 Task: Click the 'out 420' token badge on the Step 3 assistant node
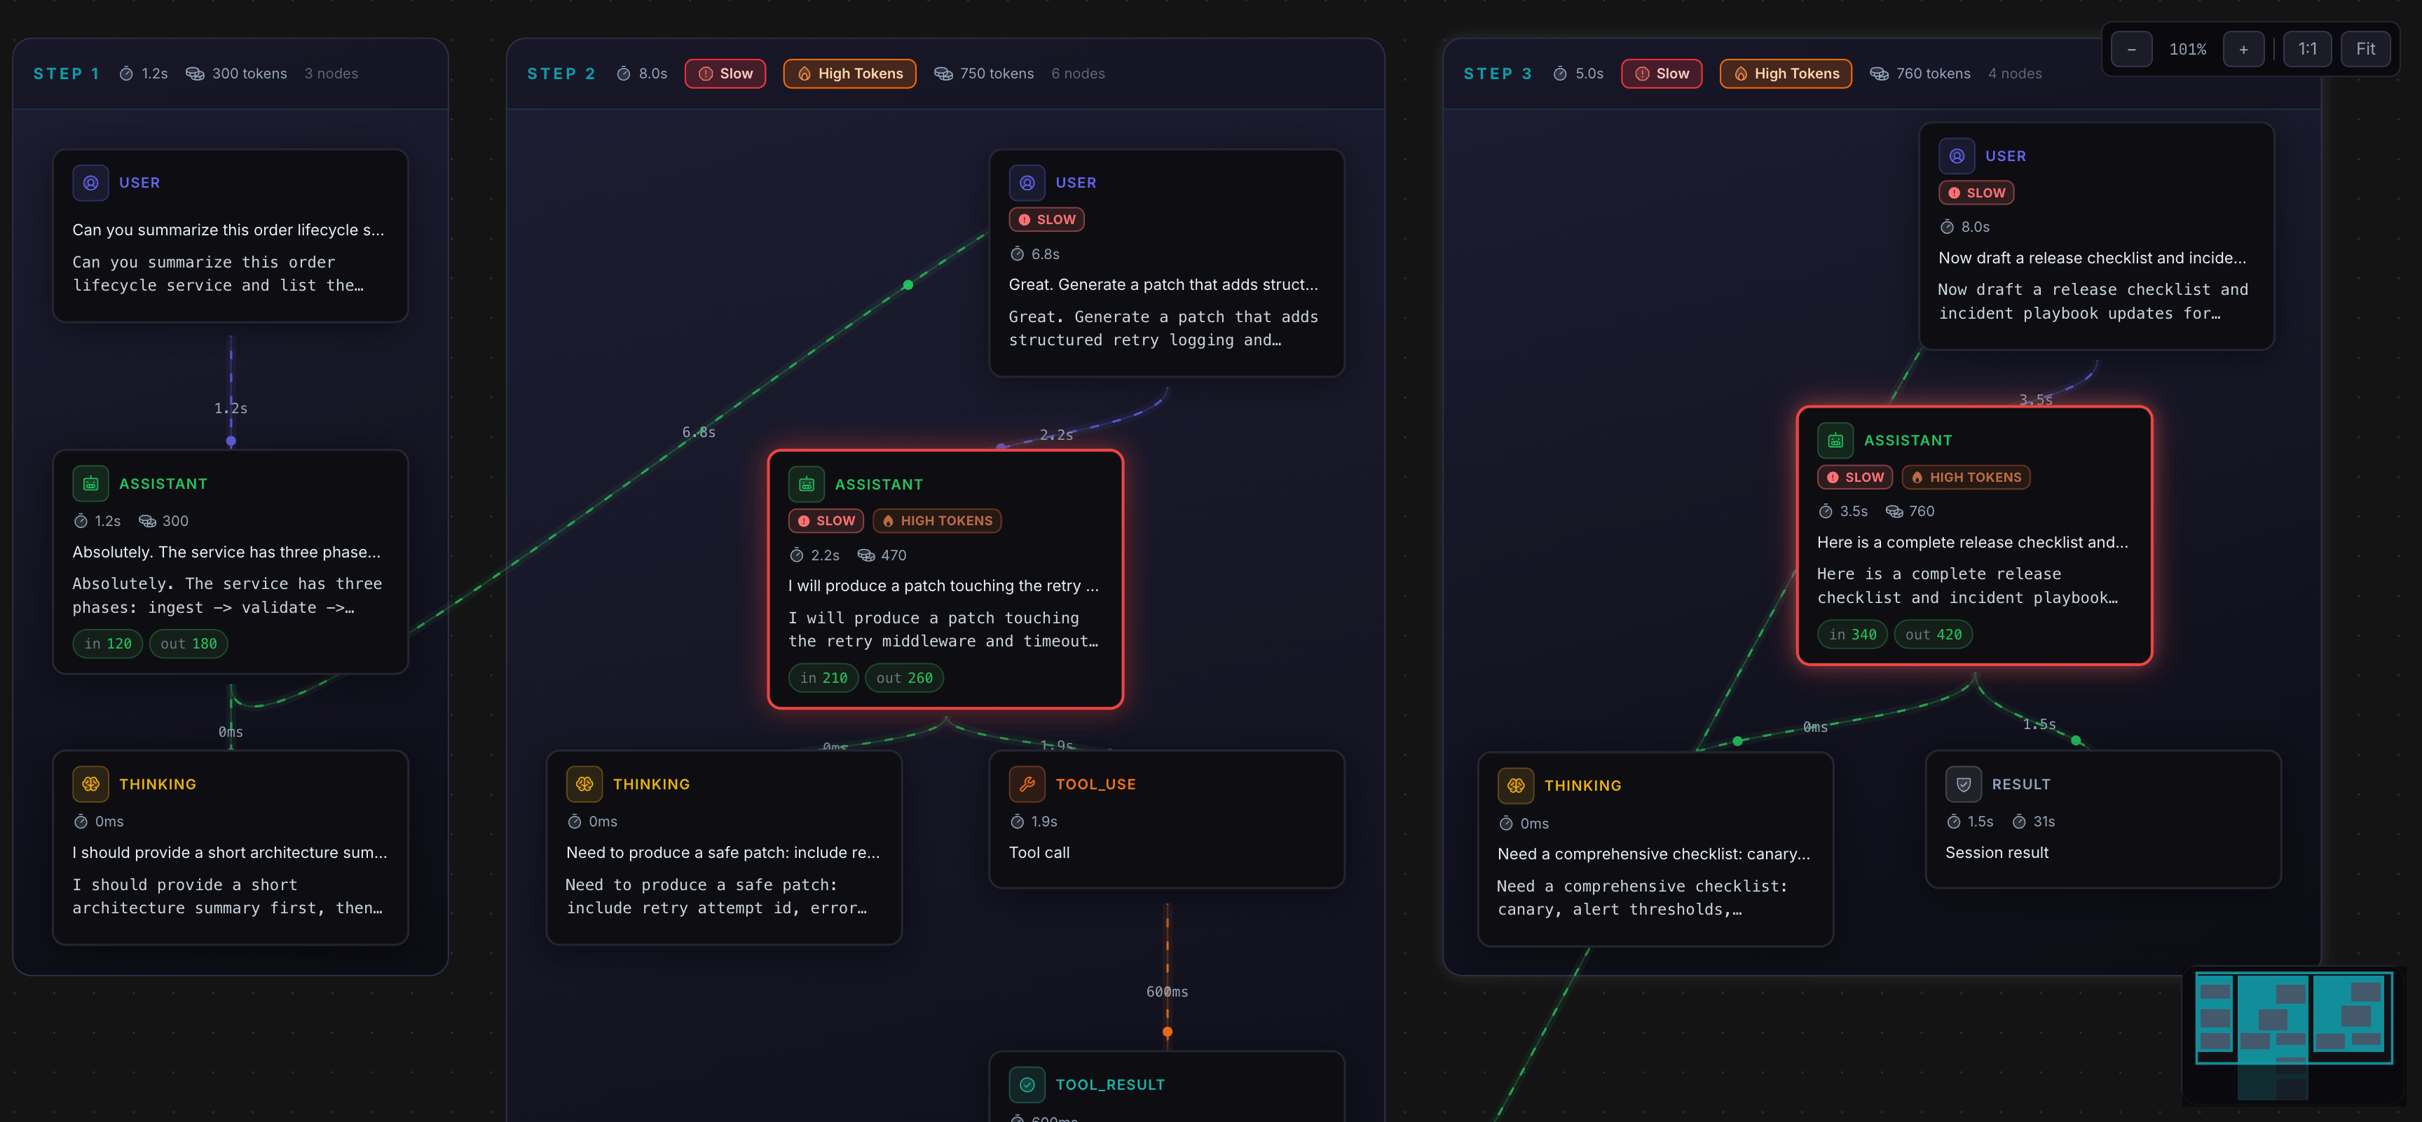1932,635
